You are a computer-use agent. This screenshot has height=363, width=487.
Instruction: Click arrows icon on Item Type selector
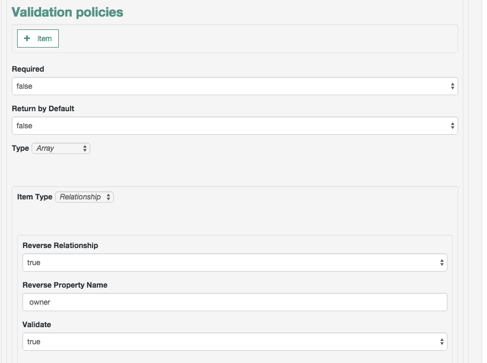(109, 197)
